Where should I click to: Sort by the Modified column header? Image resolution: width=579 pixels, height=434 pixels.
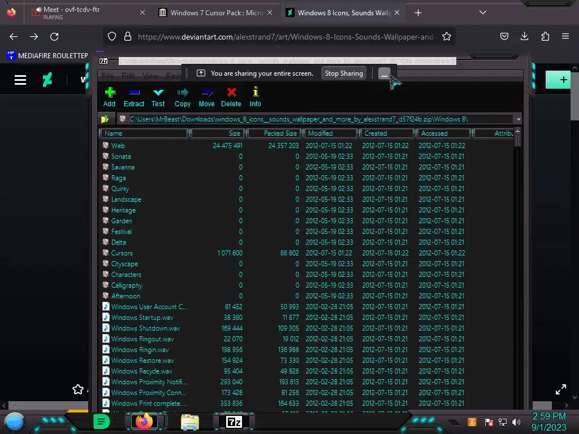330,133
